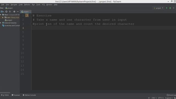The width and height of the screenshot is (176, 99).
Task: Open the Window menu
Action: 49,5
